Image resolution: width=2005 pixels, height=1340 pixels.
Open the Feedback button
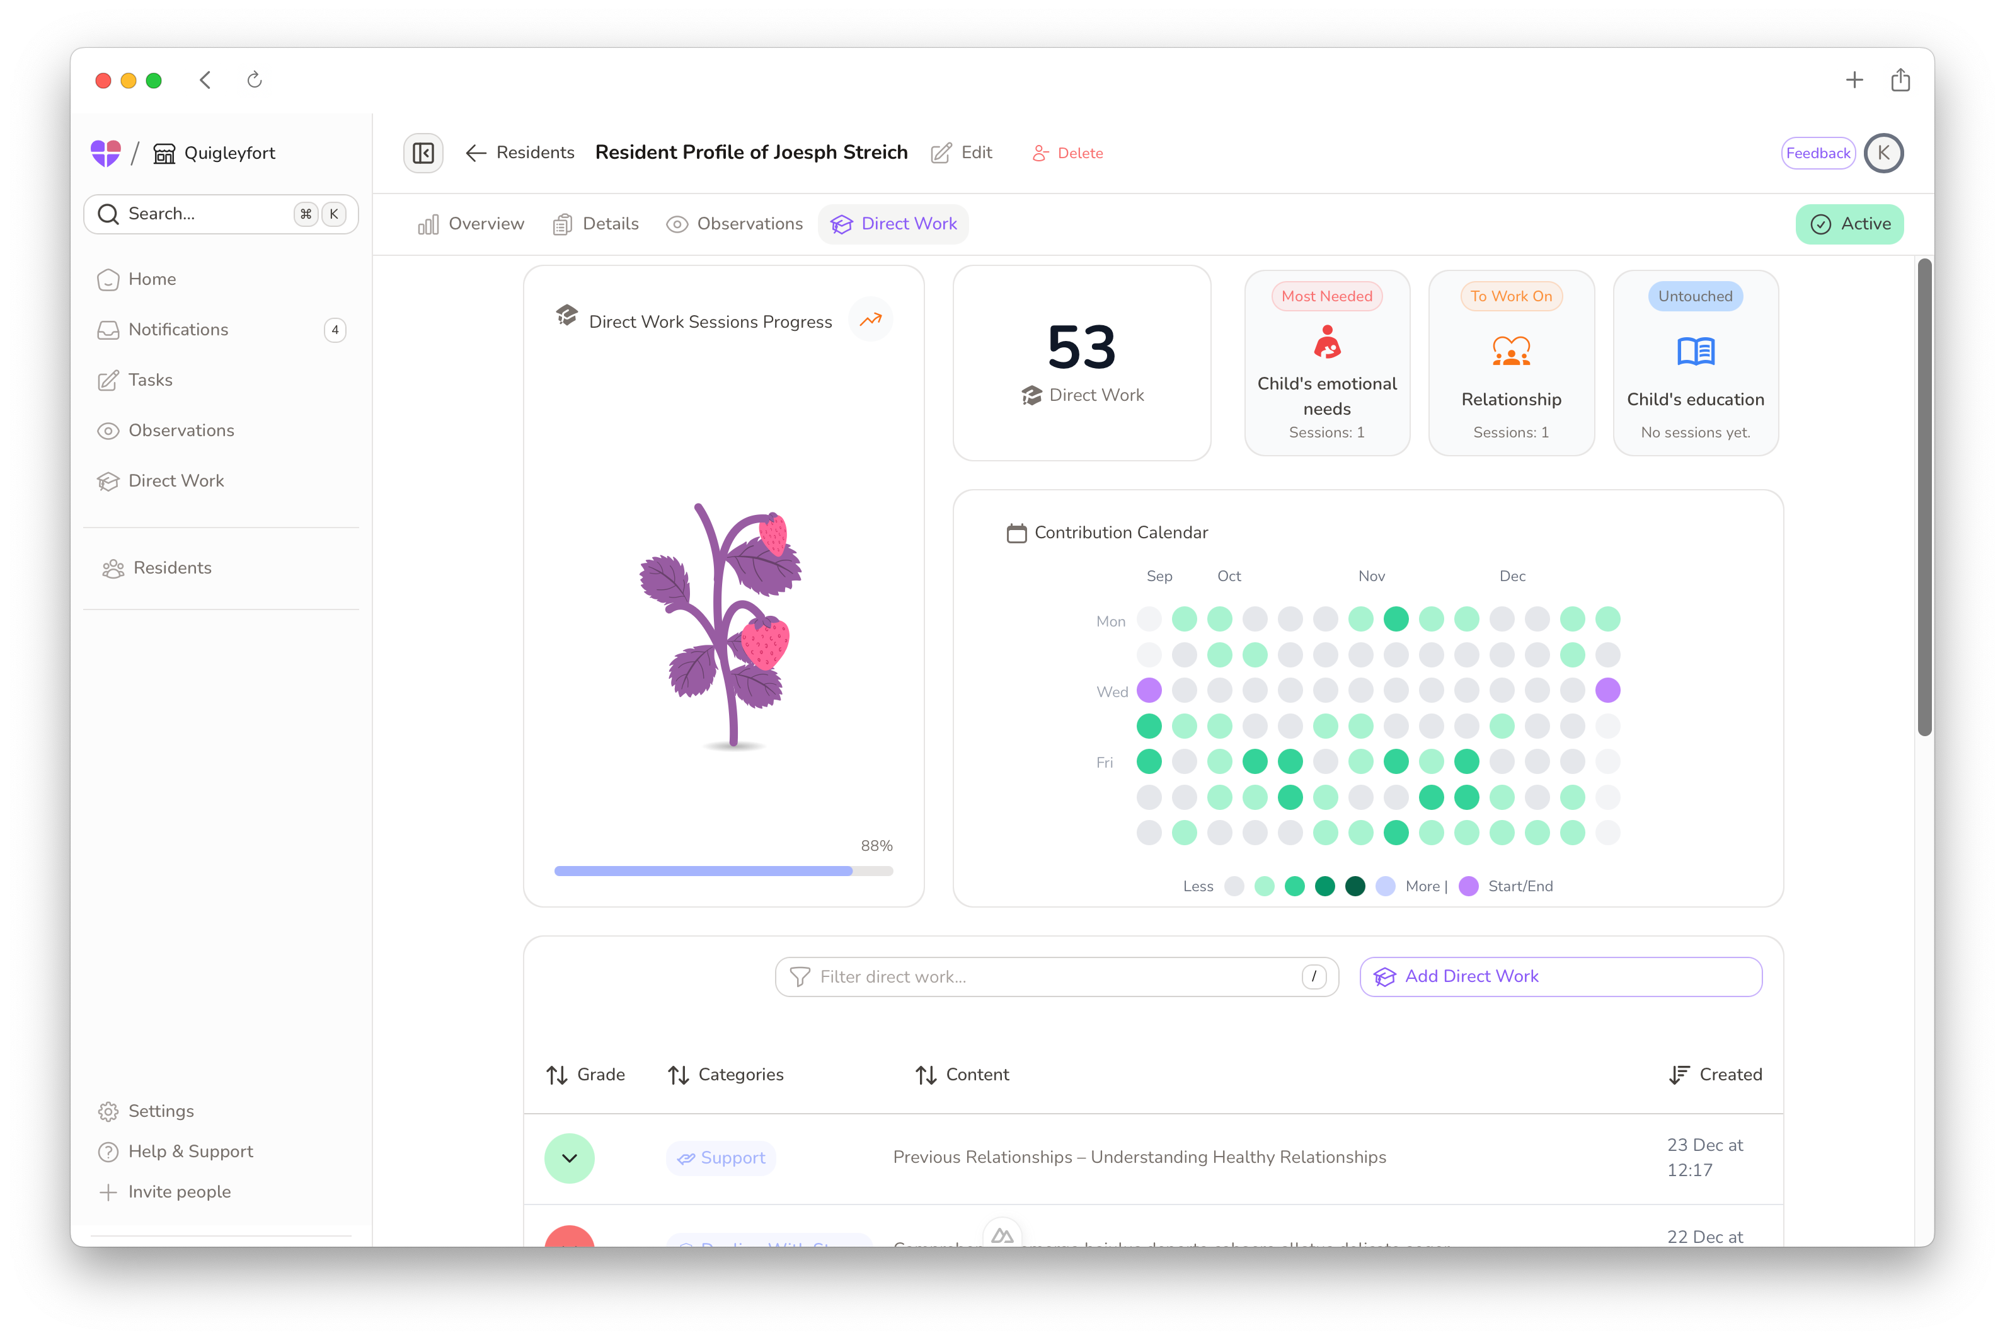point(1817,153)
